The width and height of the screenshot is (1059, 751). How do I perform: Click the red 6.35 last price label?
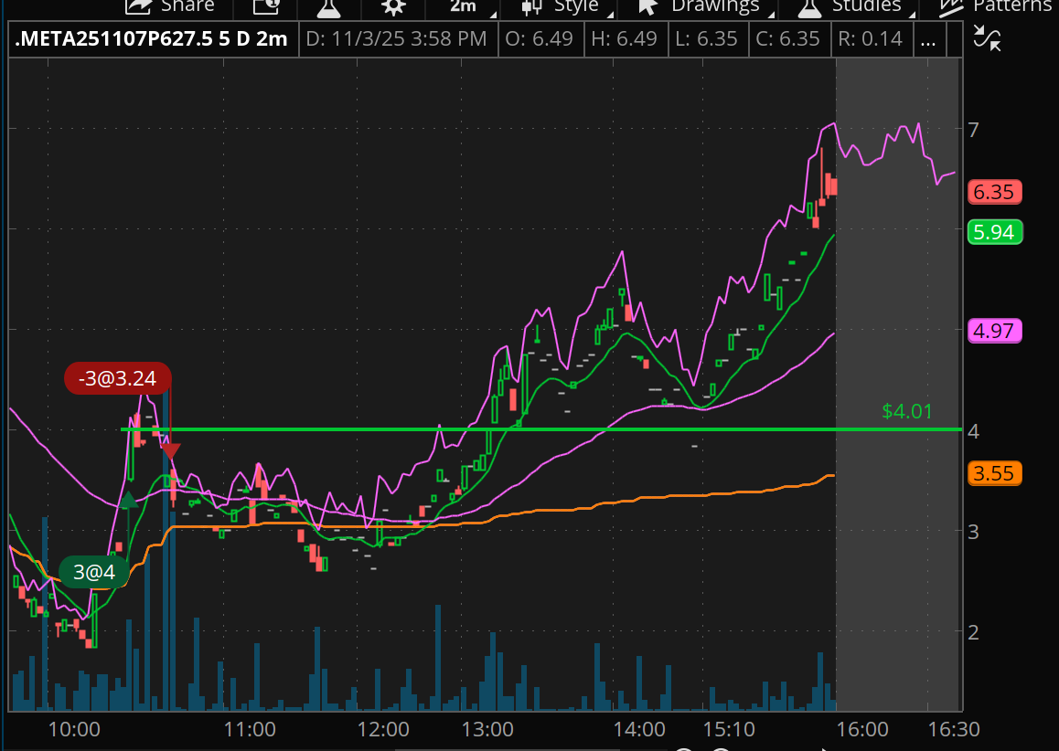click(x=994, y=192)
